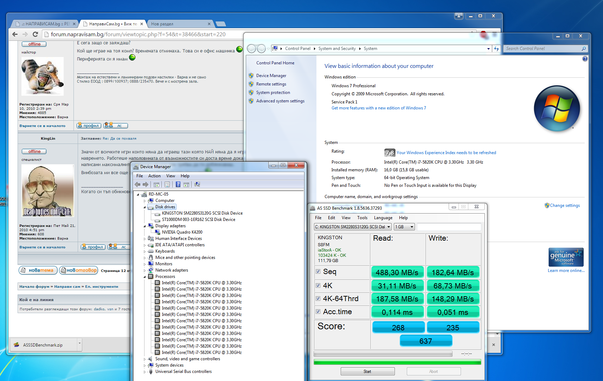This screenshot has height=381, width=603.
Task: Expand the Network adapters node
Action: pyautogui.click(x=145, y=270)
